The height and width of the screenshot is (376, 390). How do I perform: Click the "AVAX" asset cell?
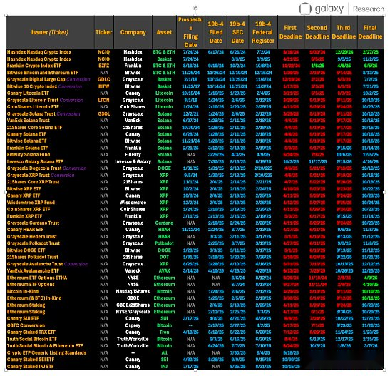pyautogui.click(x=164, y=270)
